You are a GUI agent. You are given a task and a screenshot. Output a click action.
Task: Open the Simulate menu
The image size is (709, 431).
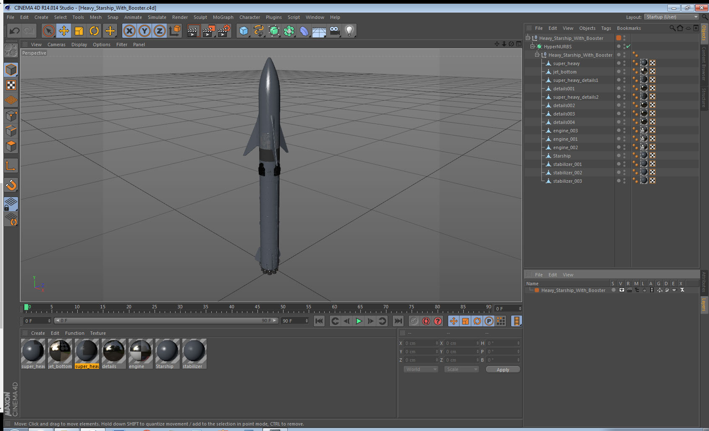point(157,17)
